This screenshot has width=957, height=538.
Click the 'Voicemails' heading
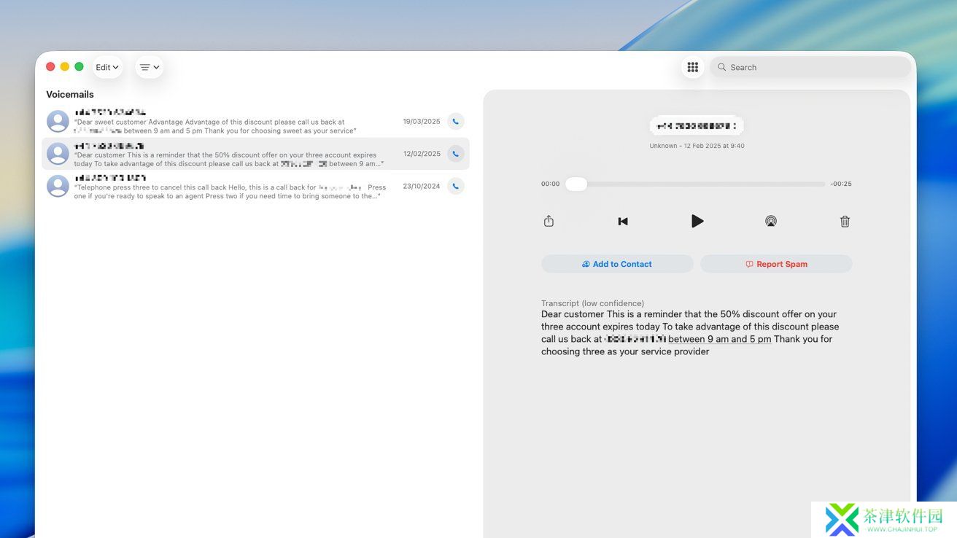coord(70,94)
